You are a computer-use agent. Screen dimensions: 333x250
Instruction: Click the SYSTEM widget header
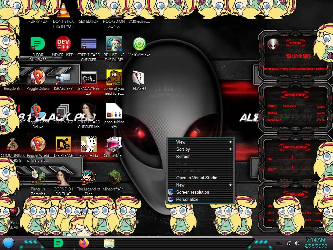point(295,95)
